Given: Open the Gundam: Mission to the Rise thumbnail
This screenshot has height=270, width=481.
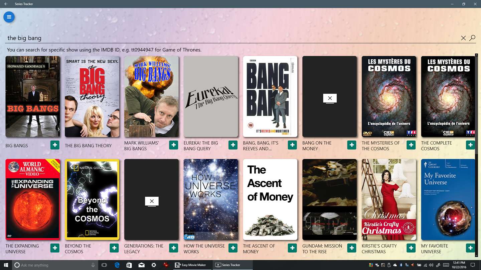Looking at the screenshot, I should click(x=330, y=200).
